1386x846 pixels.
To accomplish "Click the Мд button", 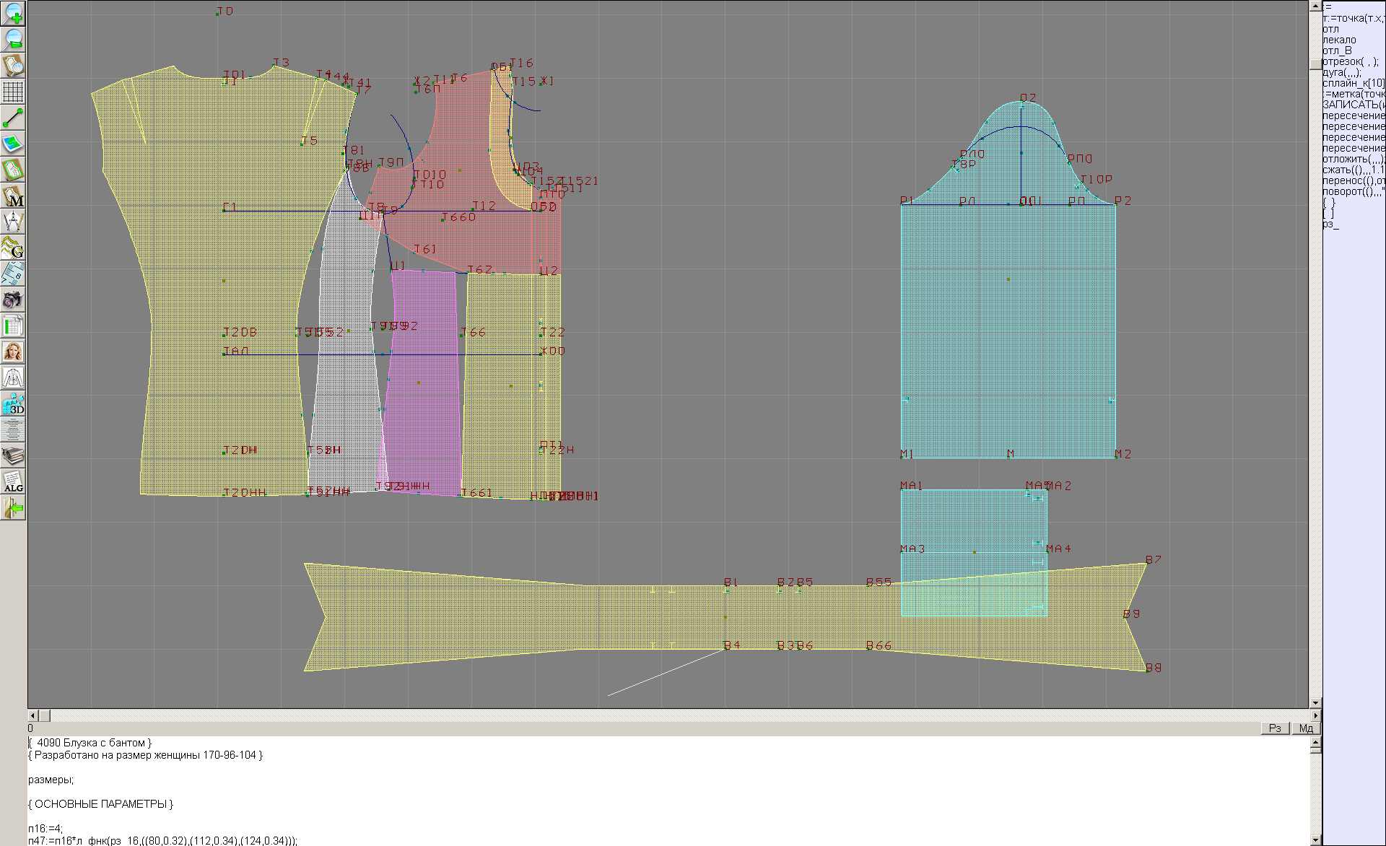I will tap(1306, 728).
